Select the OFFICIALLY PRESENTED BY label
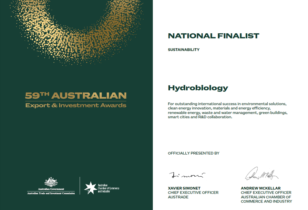The width and height of the screenshot is (308, 210). click(193, 153)
